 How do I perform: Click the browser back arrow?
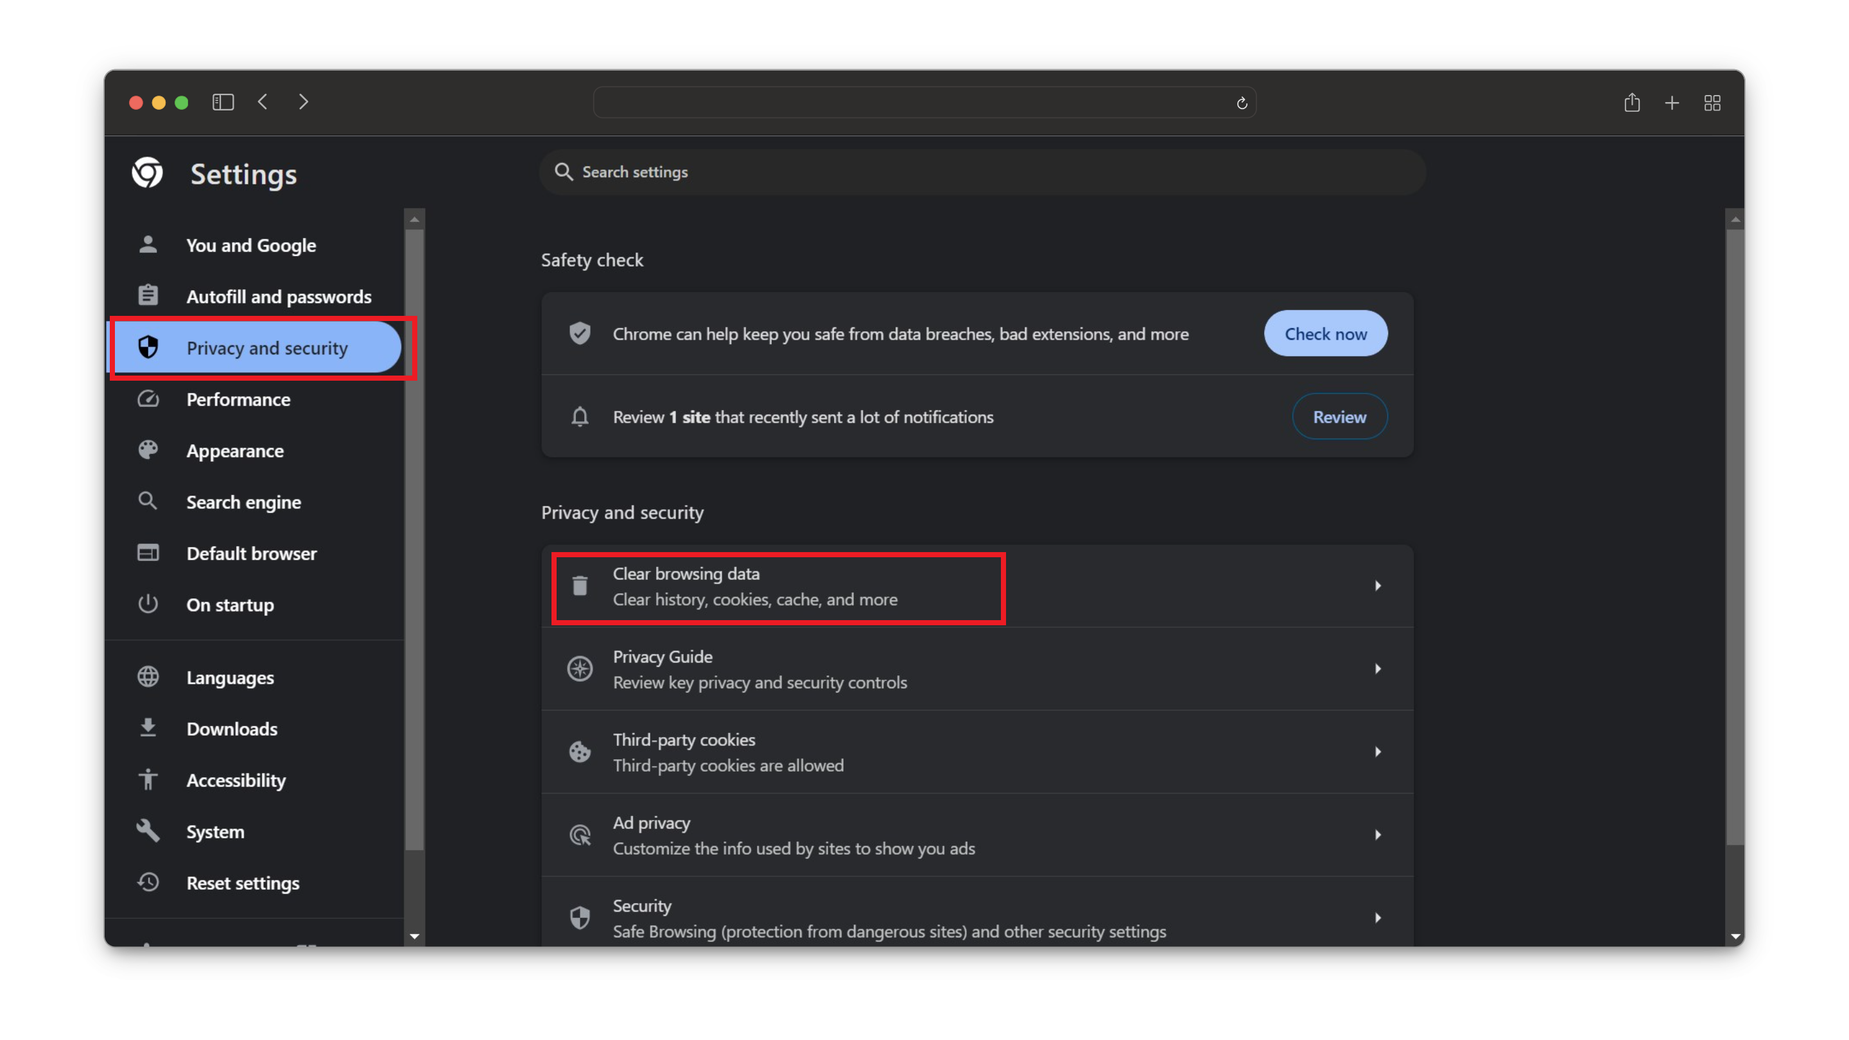tap(263, 102)
